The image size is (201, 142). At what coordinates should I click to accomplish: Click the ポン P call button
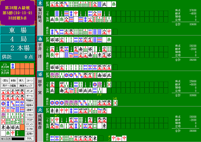click(x=30, y=91)
